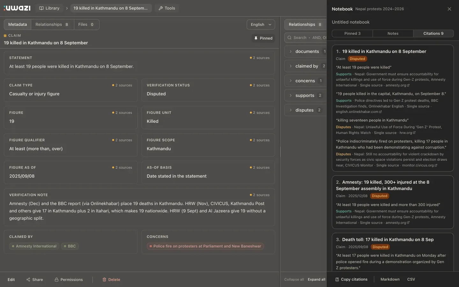Click the Share icon in bottom bar
Image resolution: width=459 pixels, height=287 pixels.
(x=28, y=280)
